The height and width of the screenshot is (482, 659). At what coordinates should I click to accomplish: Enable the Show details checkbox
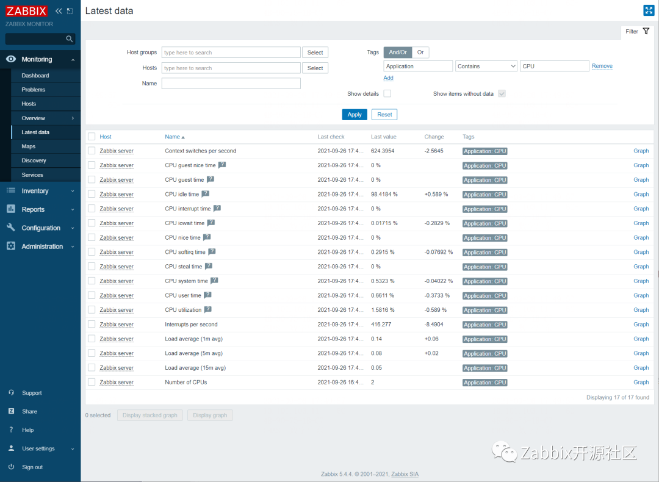(x=387, y=93)
